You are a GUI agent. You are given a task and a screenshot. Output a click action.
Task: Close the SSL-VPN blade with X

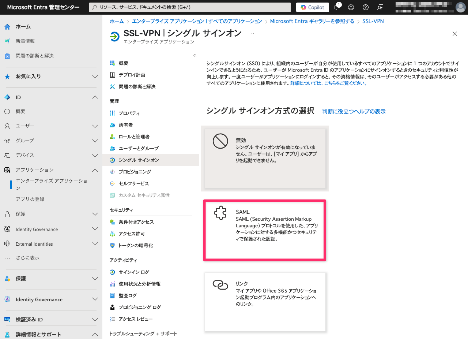455,34
